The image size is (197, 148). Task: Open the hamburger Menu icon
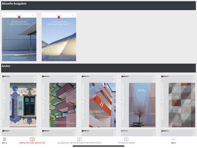click(4, 139)
